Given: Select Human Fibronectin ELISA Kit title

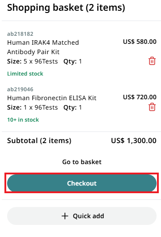Looking at the screenshot, I should click(52, 98).
